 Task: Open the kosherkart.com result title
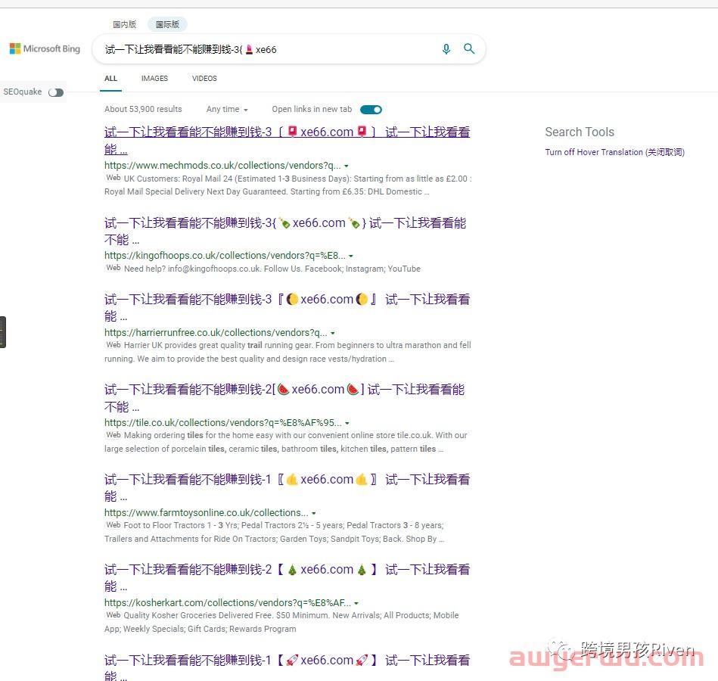pyautogui.click(x=287, y=570)
